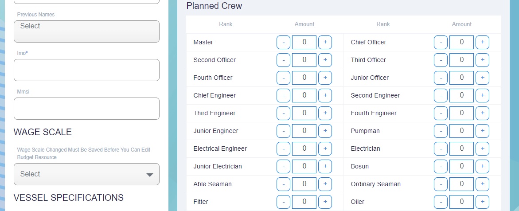Add one Fitter to planned crew

(325, 202)
